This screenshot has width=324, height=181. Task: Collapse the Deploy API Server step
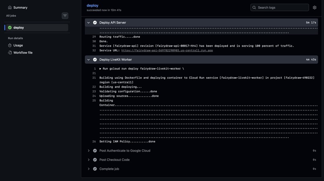pos(88,22)
